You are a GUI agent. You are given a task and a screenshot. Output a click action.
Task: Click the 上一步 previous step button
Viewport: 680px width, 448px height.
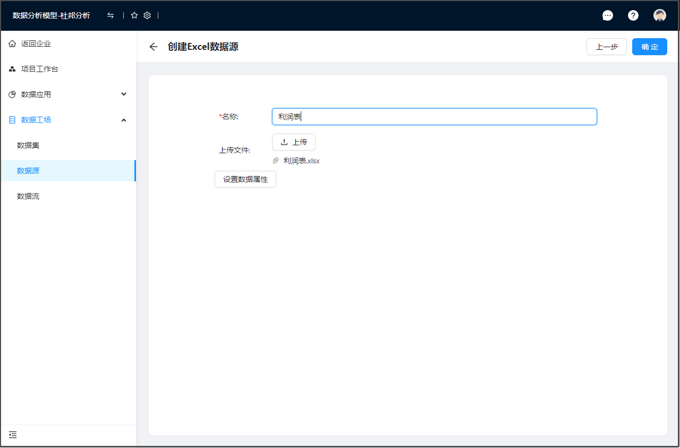tap(606, 47)
